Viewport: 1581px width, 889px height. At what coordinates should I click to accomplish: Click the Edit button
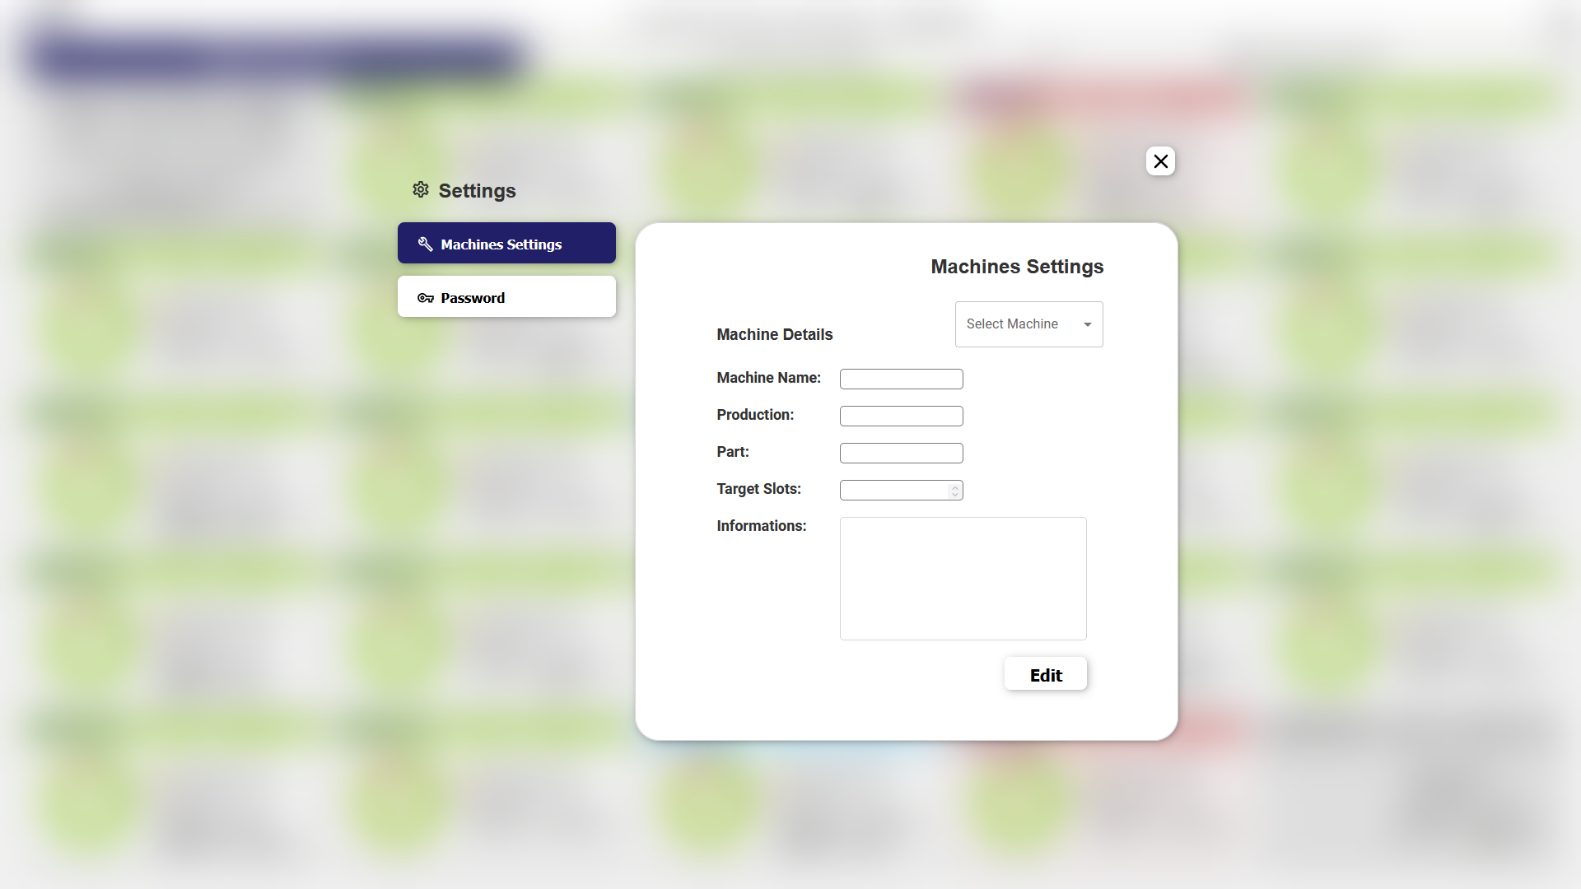point(1045,674)
